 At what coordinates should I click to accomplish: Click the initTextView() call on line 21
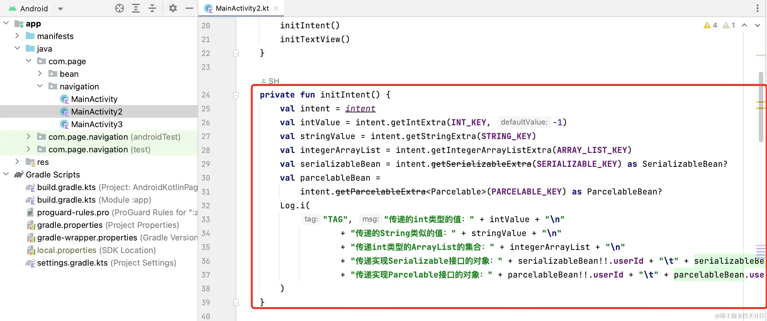click(315, 39)
